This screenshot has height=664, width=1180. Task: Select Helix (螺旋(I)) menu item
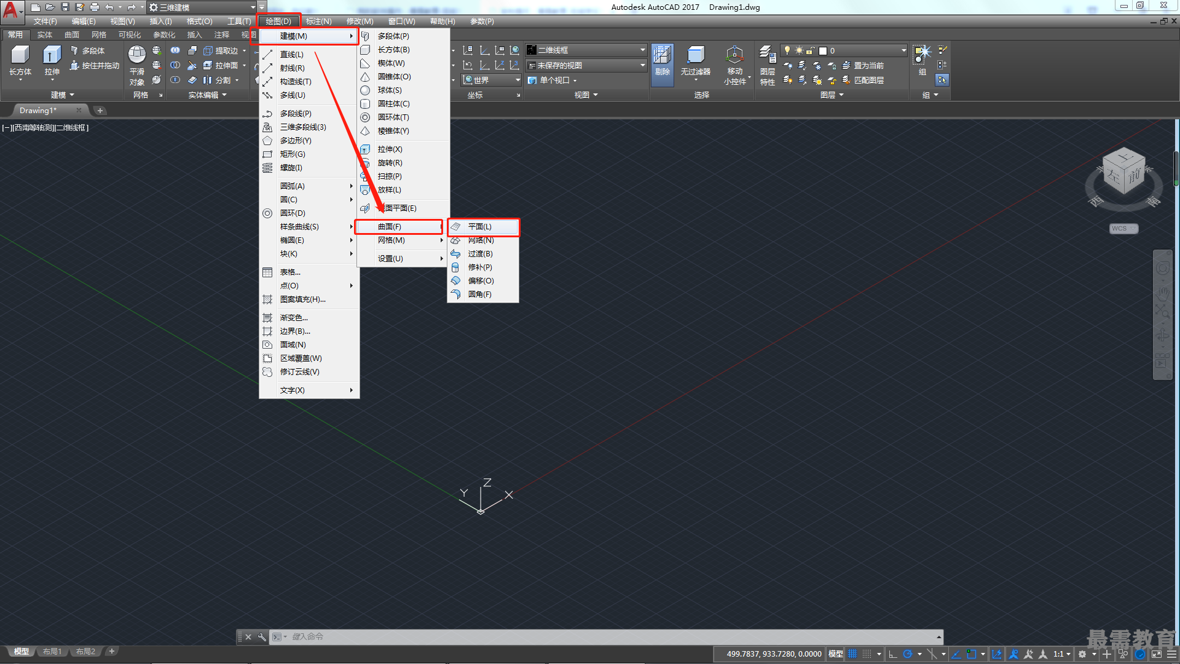pos(309,168)
